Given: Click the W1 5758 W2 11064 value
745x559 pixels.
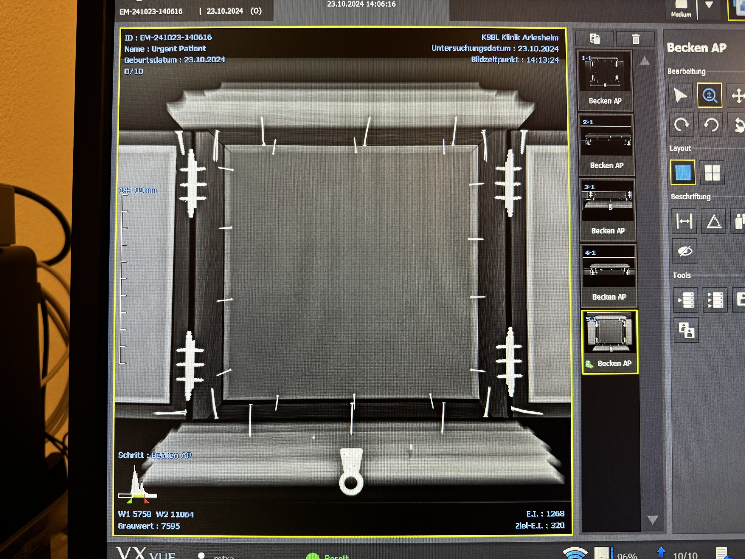Looking at the screenshot, I should [x=156, y=514].
